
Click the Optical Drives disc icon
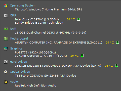coord(6,72)
